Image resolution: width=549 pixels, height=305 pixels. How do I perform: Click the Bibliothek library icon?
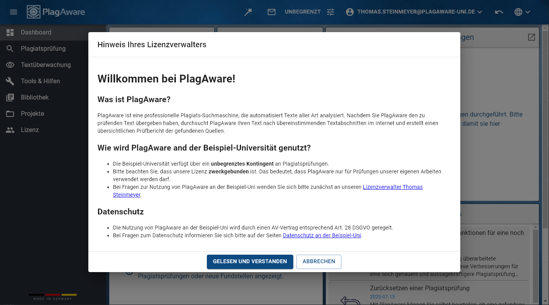coord(10,98)
